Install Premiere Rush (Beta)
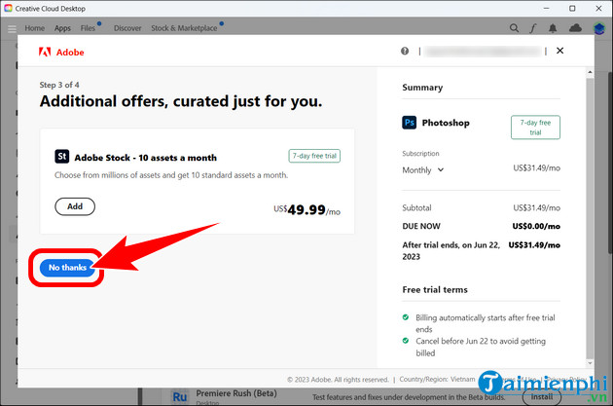The width and height of the screenshot is (613, 406). (x=542, y=396)
